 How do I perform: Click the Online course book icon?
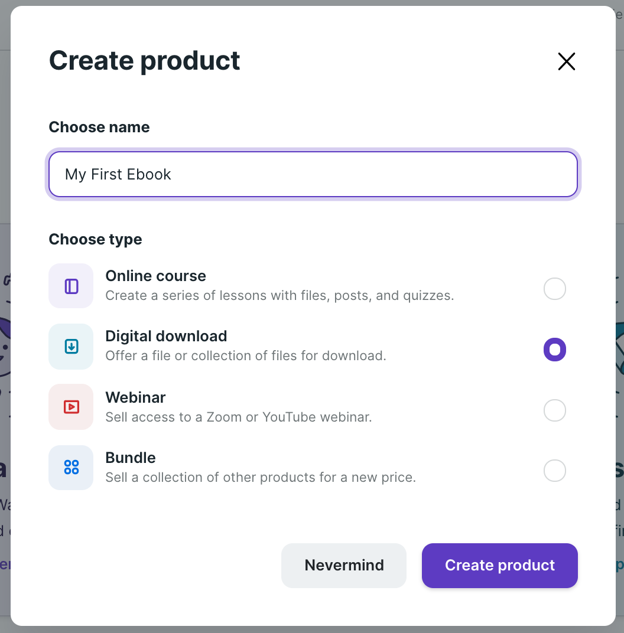coord(71,286)
